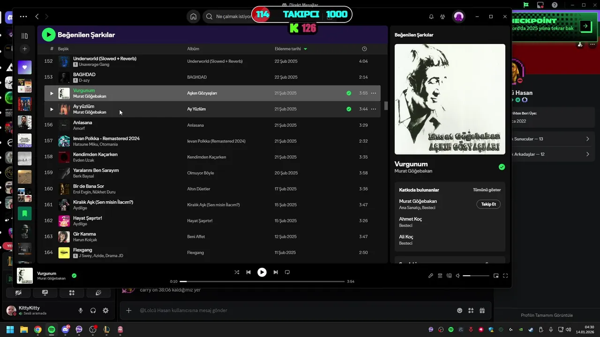600x337 pixels.
Task: Seek in the song progress bar
Action: pos(262,281)
